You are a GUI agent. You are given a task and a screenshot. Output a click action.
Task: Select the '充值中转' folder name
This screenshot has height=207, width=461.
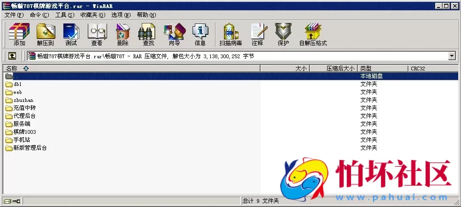(25, 108)
